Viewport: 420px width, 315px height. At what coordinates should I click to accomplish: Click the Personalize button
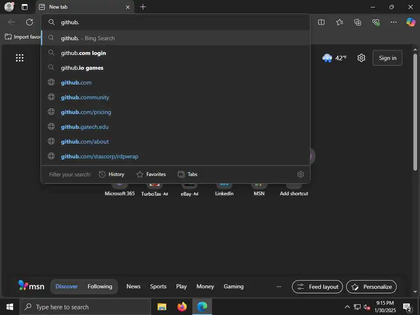371,287
